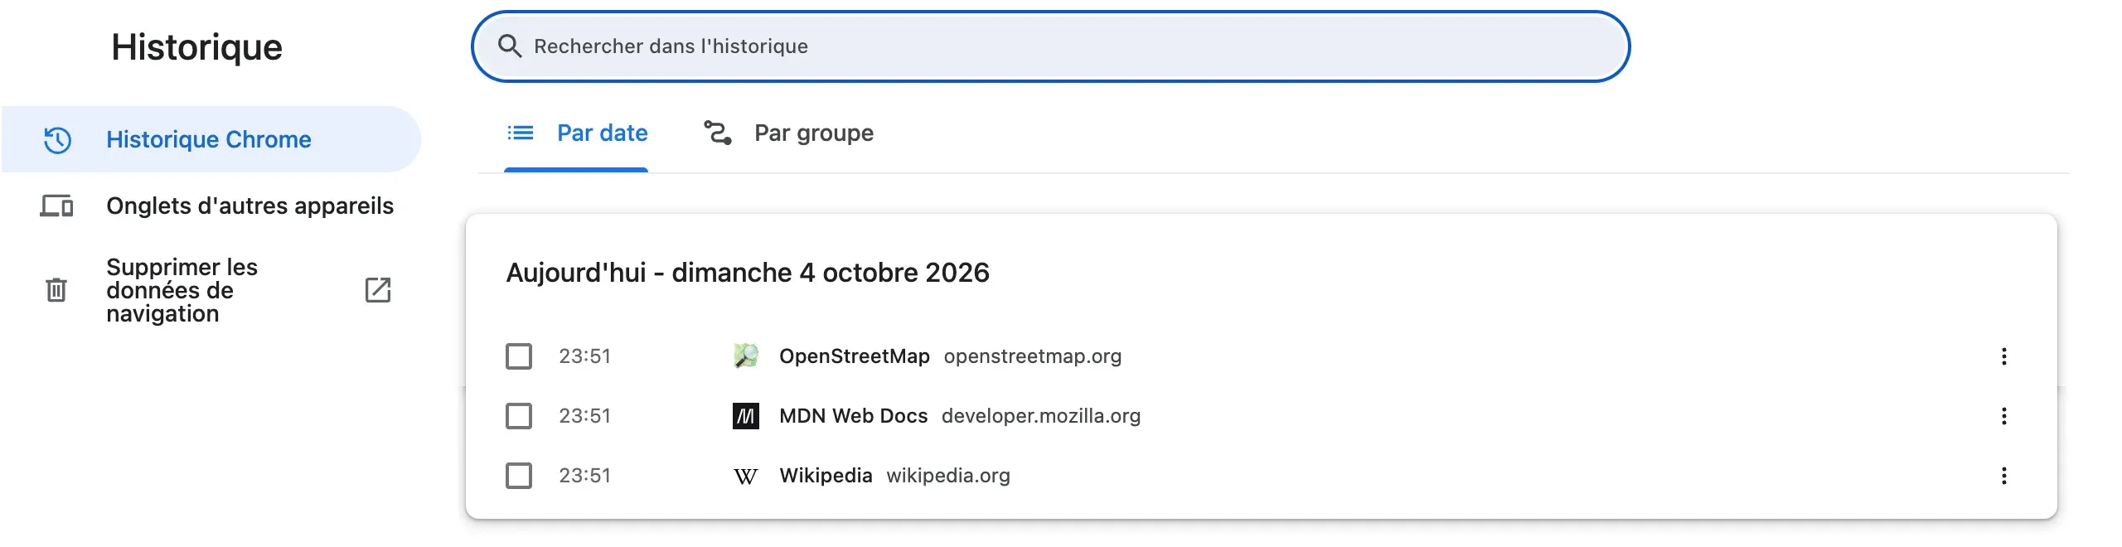This screenshot has width=2122, height=547.
Task: Click the search magnifier icon
Action: point(510,46)
